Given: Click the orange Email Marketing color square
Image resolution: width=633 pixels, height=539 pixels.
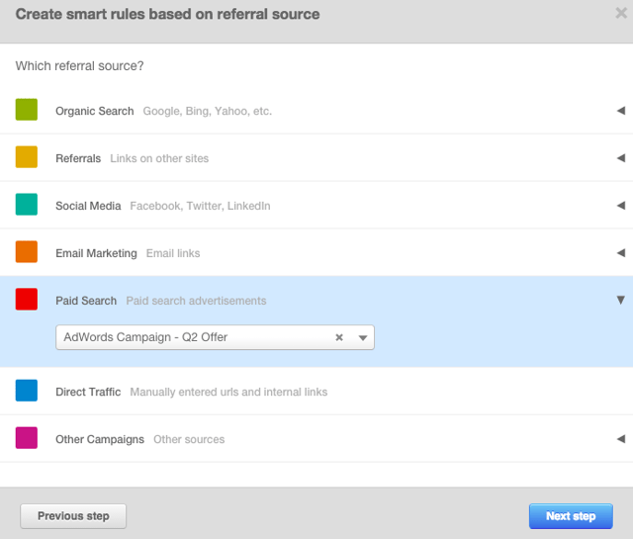Looking at the screenshot, I should (27, 252).
